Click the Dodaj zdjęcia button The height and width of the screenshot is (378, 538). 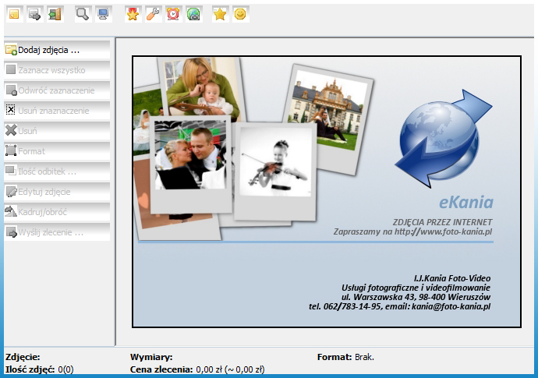tap(57, 50)
